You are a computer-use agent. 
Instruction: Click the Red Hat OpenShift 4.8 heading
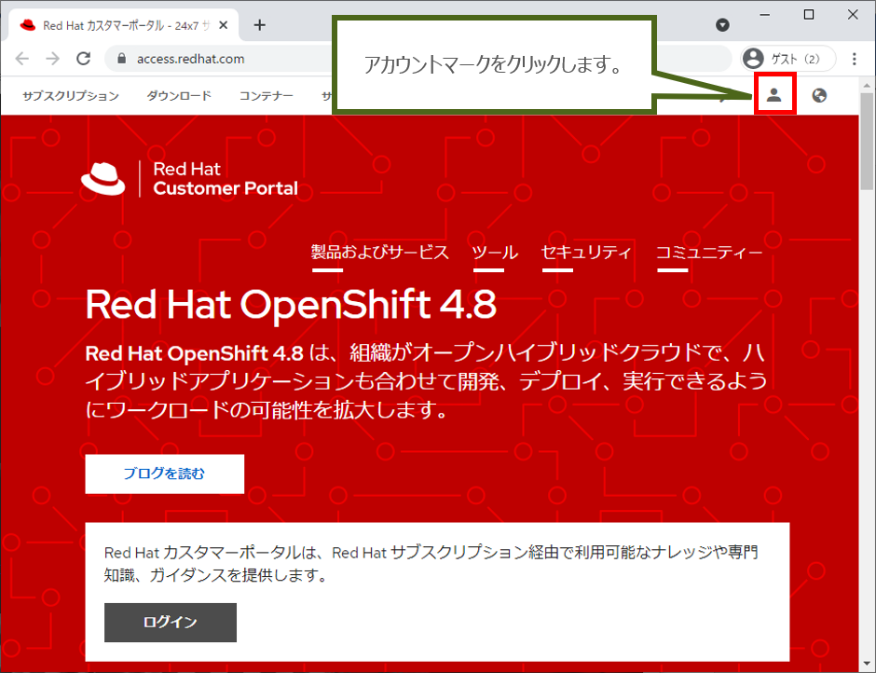coord(291,305)
